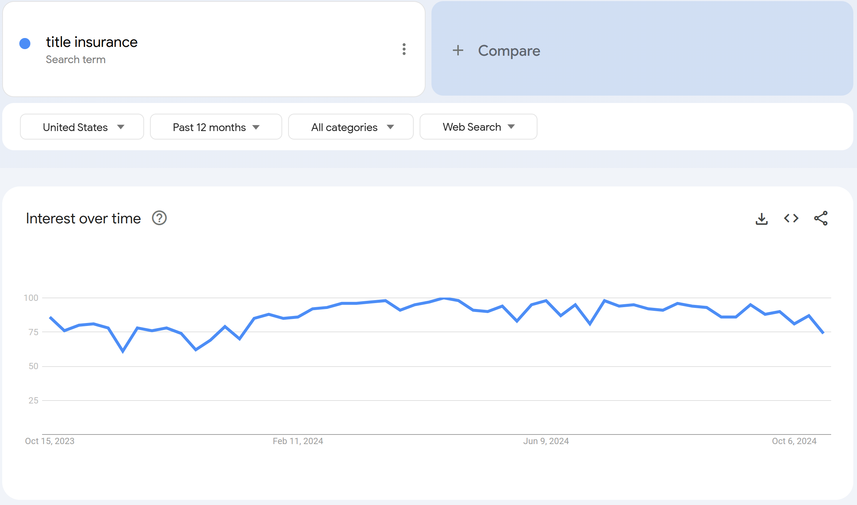Click the plus icon beside Compare
The height and width of the screenshot is (505, 857).
(458, 50)
